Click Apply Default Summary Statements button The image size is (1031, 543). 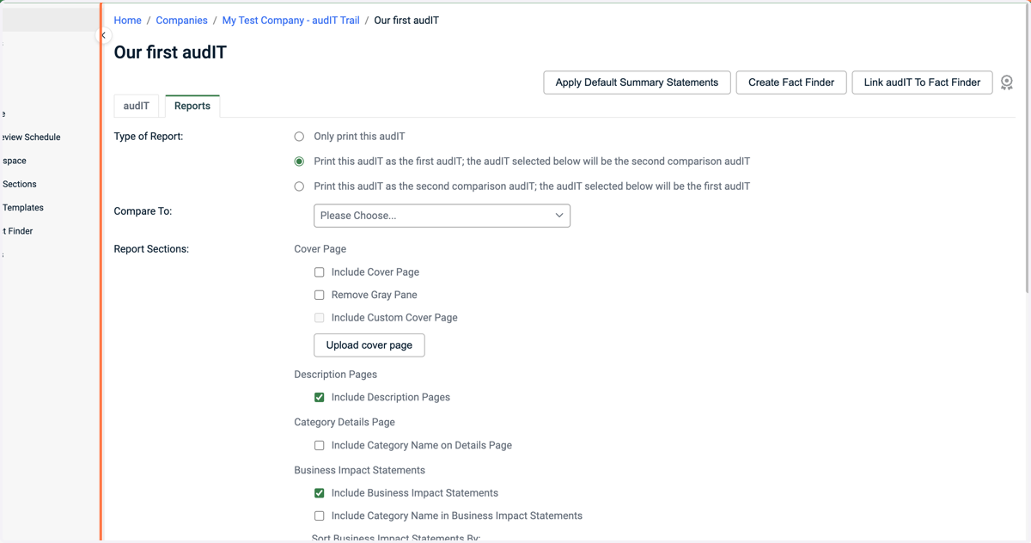pos(637,82)
